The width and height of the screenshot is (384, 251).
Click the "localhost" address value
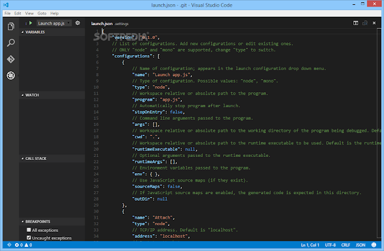point(175,236)
